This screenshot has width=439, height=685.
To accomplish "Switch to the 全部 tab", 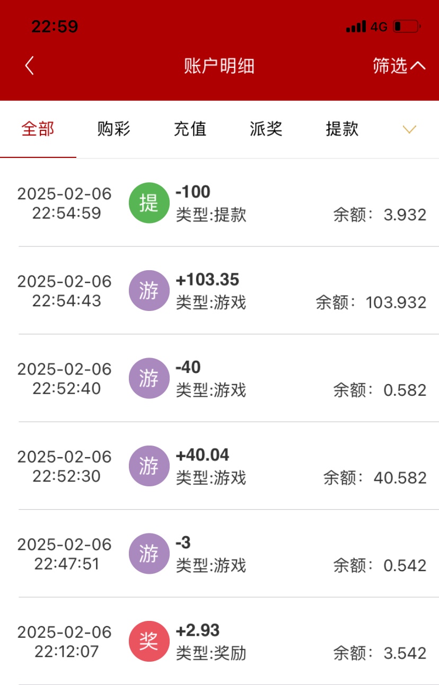I will pyautogui.click(x=38, y=129).
